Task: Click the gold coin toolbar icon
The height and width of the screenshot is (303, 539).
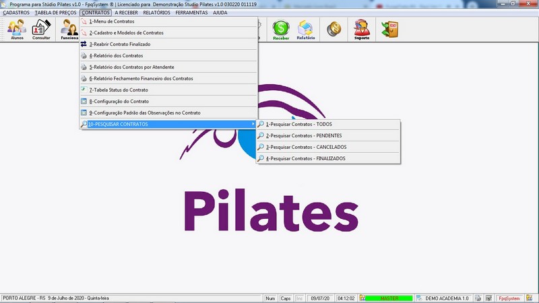Action: point(334,29)
